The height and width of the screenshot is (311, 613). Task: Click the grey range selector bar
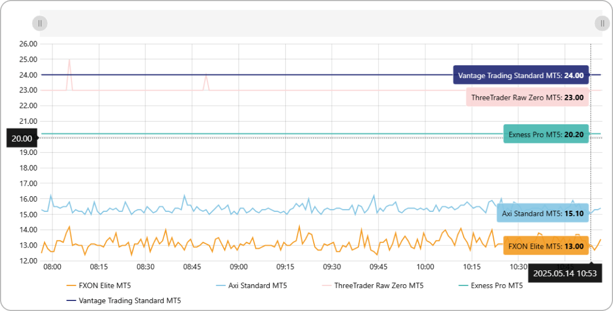(321, 23)
